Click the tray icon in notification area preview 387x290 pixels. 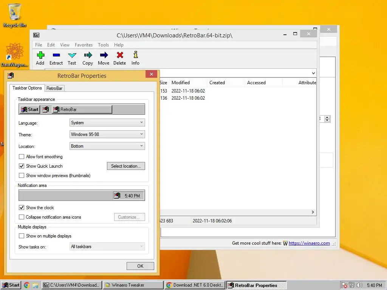pyautogui.click(x=117, y=196)
